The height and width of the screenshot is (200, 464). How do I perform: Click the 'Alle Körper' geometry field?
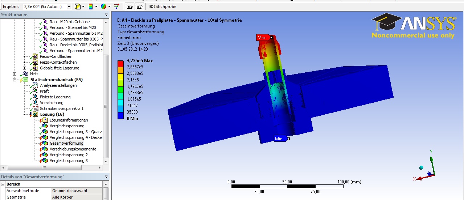click(77, 197)
